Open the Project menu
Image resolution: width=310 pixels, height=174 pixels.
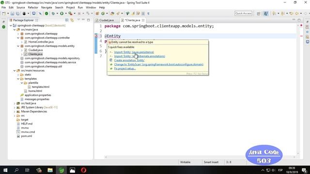(70, 8)
